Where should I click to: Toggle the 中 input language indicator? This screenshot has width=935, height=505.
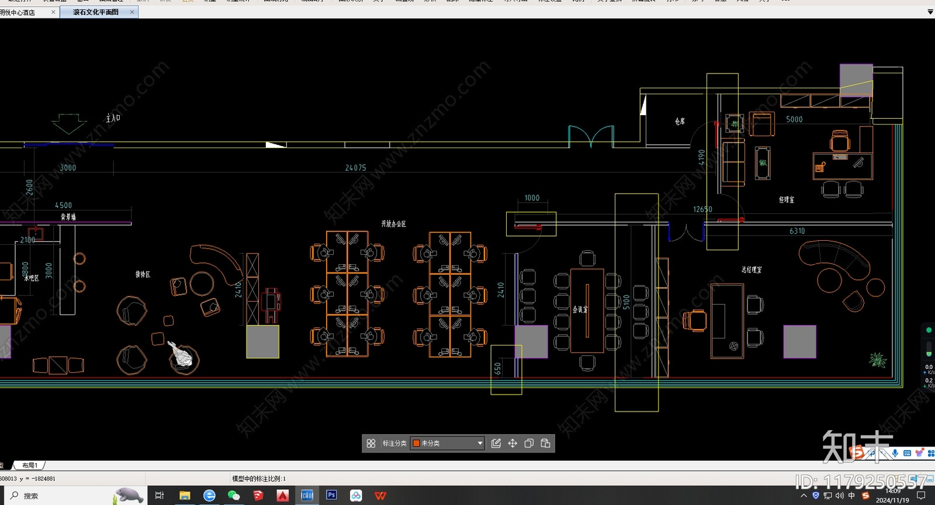851,496
